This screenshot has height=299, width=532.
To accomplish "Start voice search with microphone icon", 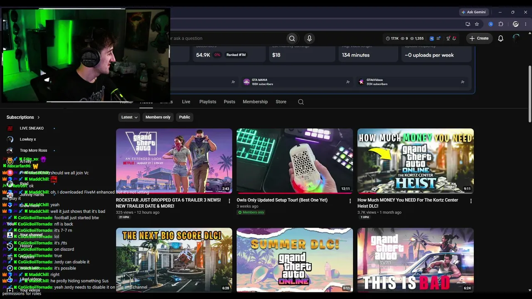I will (x=309, y=38).
